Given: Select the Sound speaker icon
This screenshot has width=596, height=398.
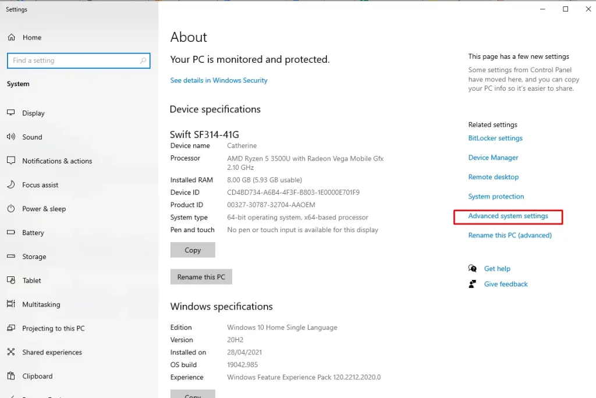Looking at the screenshot, I should (x=11, y=137).
